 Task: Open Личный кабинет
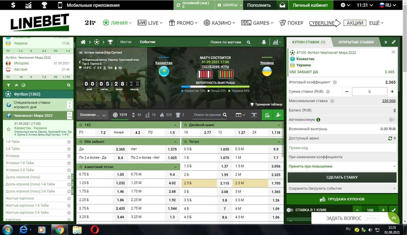311,5
